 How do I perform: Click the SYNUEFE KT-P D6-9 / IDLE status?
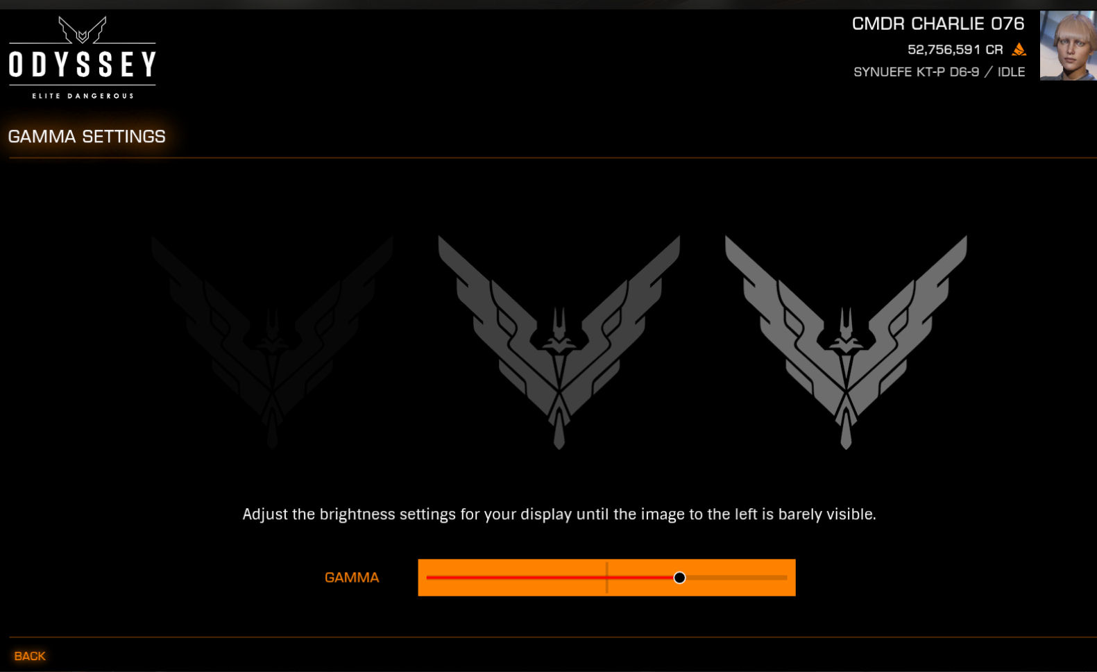[939, 72]
